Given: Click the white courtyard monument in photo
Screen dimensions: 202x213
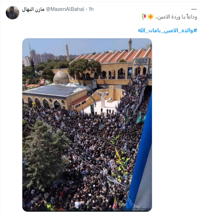Looking at the screenshot, I should (x=103, y=99).
